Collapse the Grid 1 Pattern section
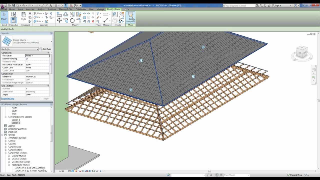Screen dimensions: 320x180 [x=48, y=86]
